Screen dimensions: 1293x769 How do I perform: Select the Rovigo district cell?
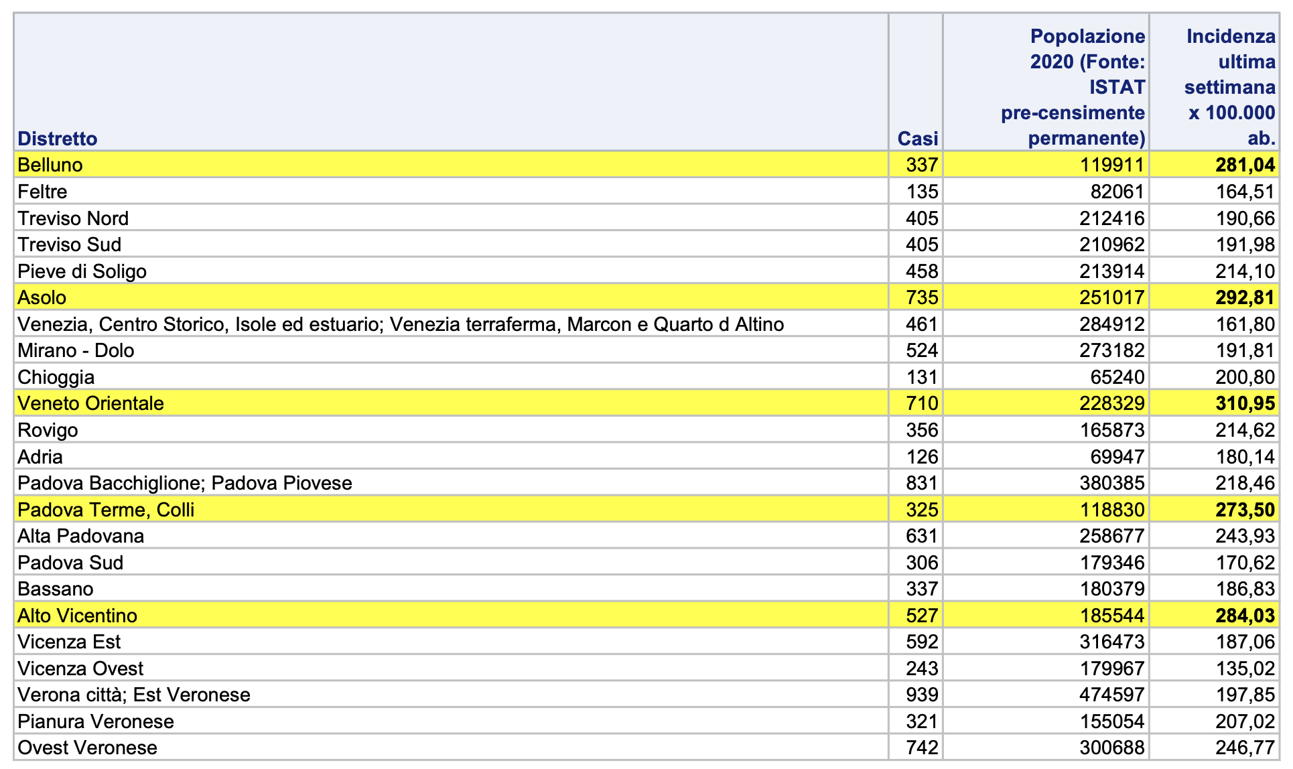tap(452, 430)
